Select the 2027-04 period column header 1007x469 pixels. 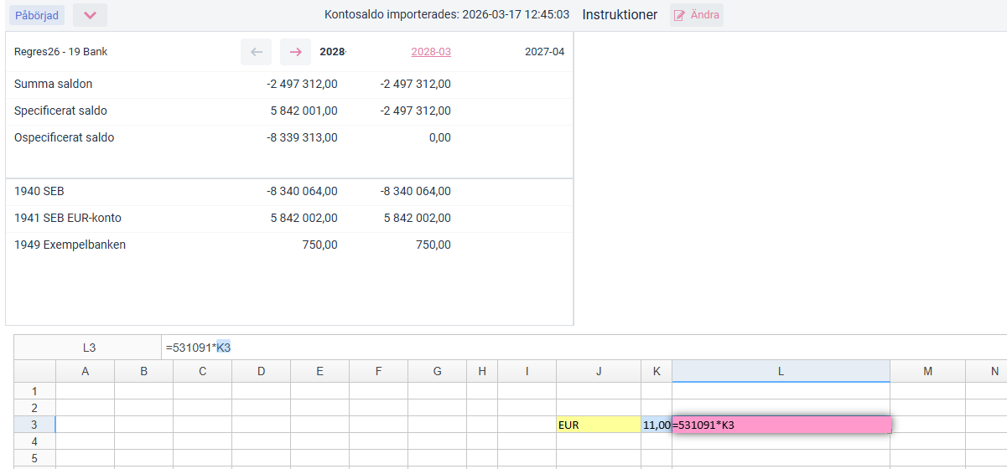544,52
